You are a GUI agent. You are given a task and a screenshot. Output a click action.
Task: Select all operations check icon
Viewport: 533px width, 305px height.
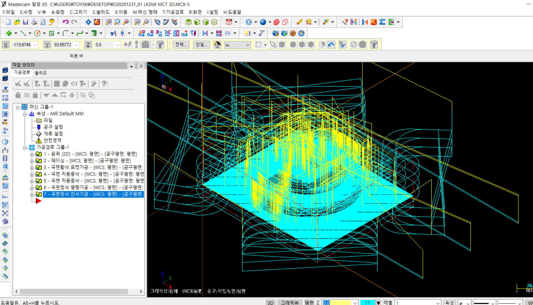(x=18, y=84)
